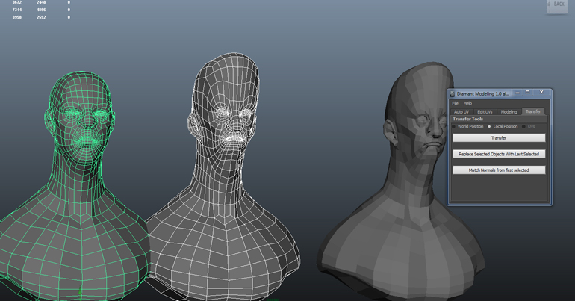Select the green wireframe bust model
This screenshot has width=575, height=301.
(x=75, y=187)
